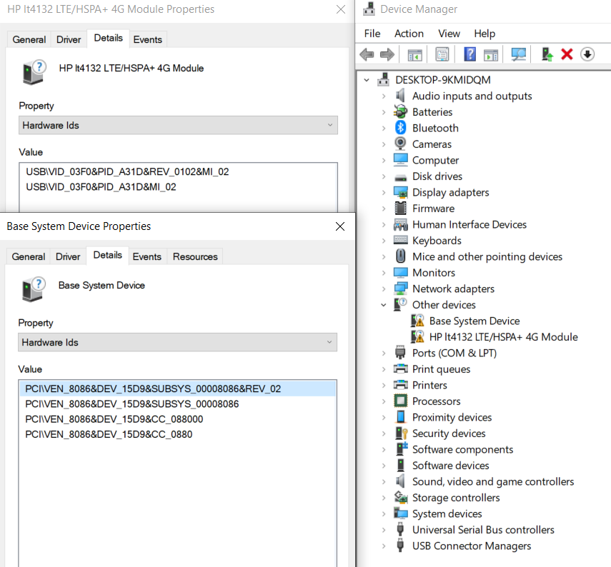This screenshot has height=567, width=611.
Task: Click the Back arrow in Device Manager toolbar
Action: tap(367, 54)
